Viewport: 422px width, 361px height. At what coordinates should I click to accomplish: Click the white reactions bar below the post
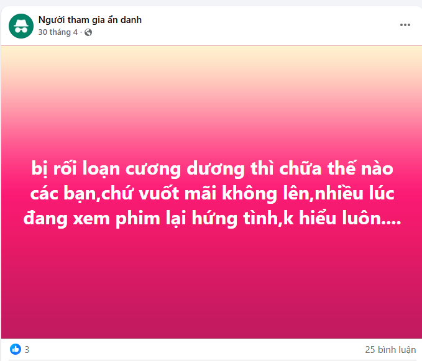click(x=196, y=349)
